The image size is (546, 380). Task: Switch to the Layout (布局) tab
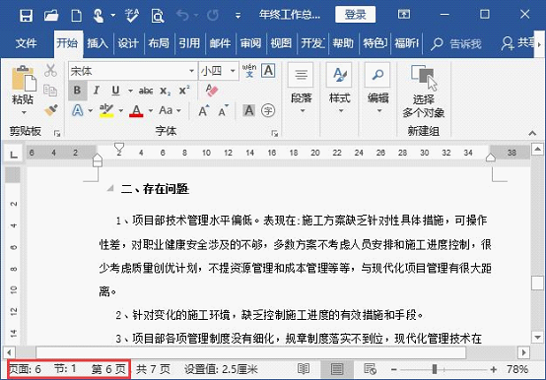point(159,43)
